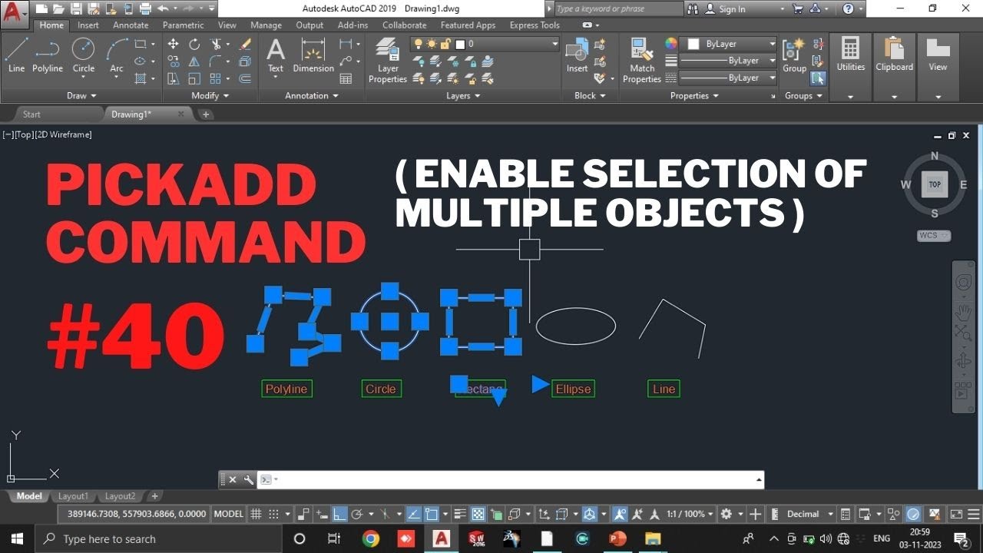Click the Rotate tool icon
This screenshot has width=983, height=553.
[x=194, y=45]
